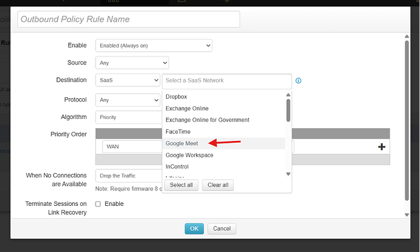The height and width of the screenshot is (252, 420).
Task: Click SaaS list scrollbar down arrow
Action: [288, 174]
